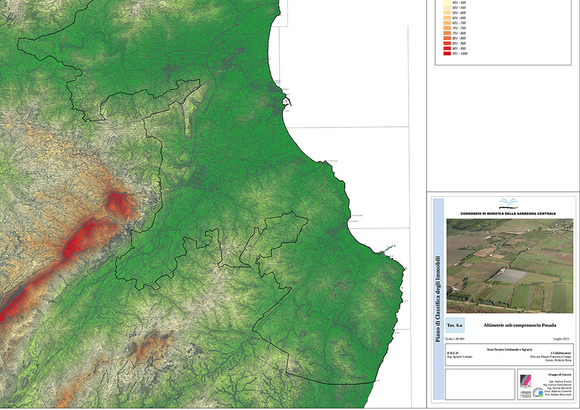The image size is (580, 410).
Task: Click the "851 - 900" legend range label
Action: pos(459,43)
